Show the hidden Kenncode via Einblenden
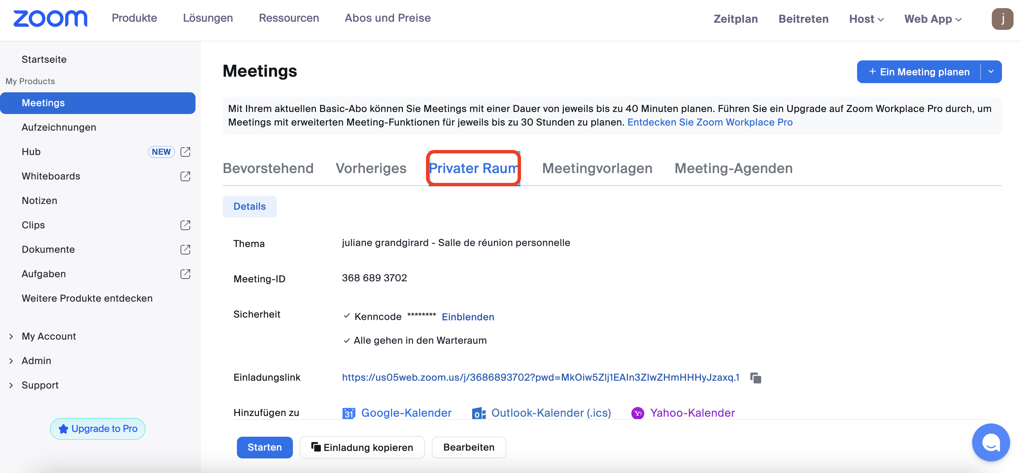Viewport: 1021px width, 473px height. pyautogui.click(x=468, y=317)
